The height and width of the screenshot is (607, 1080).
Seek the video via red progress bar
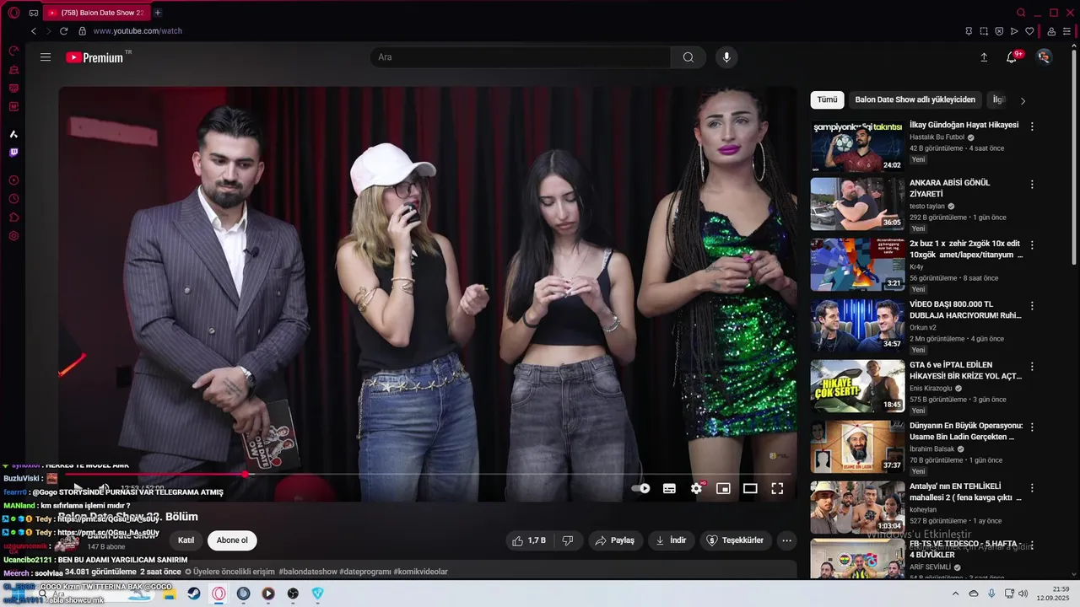pos(429,475)
